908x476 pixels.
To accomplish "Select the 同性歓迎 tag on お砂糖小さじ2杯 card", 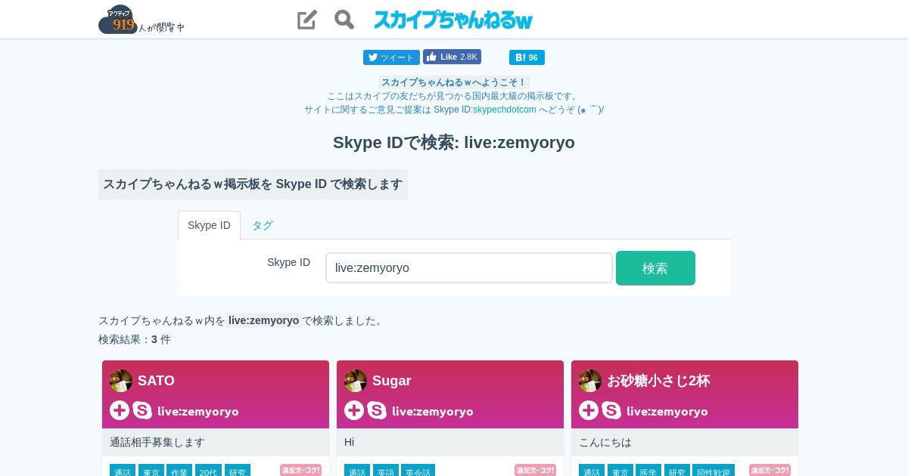I will click(x=714, y=471).
